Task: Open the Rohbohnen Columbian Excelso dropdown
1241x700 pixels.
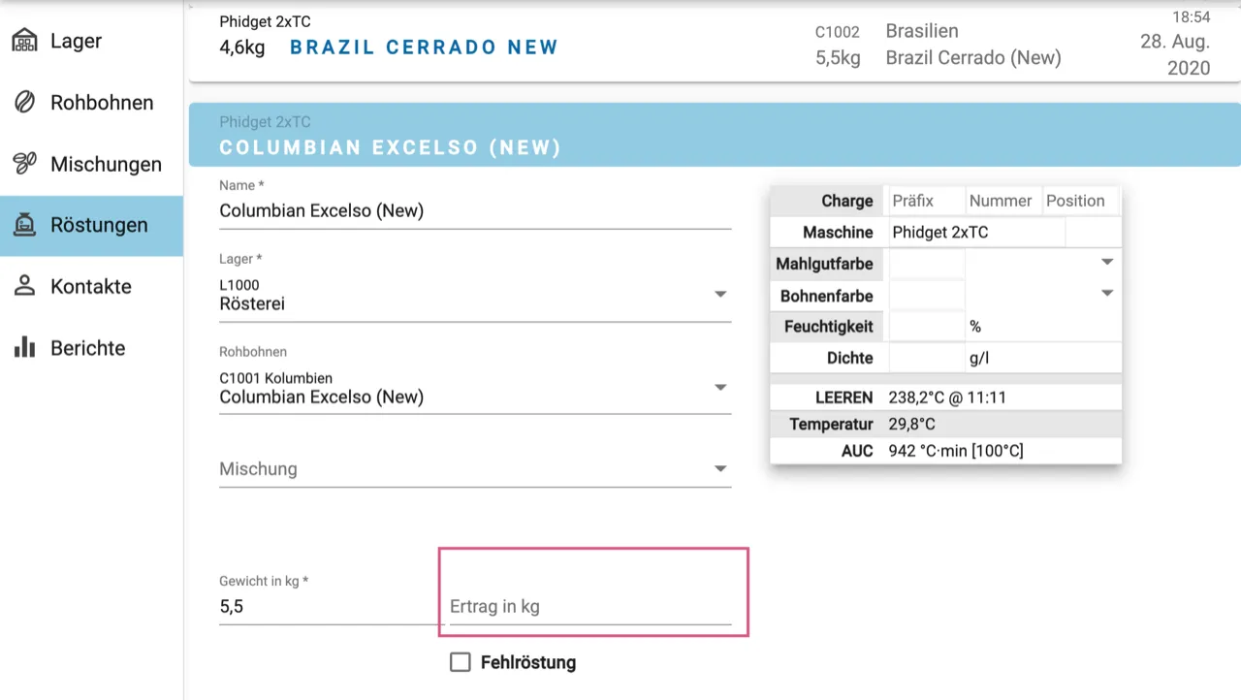Action: 719,387
